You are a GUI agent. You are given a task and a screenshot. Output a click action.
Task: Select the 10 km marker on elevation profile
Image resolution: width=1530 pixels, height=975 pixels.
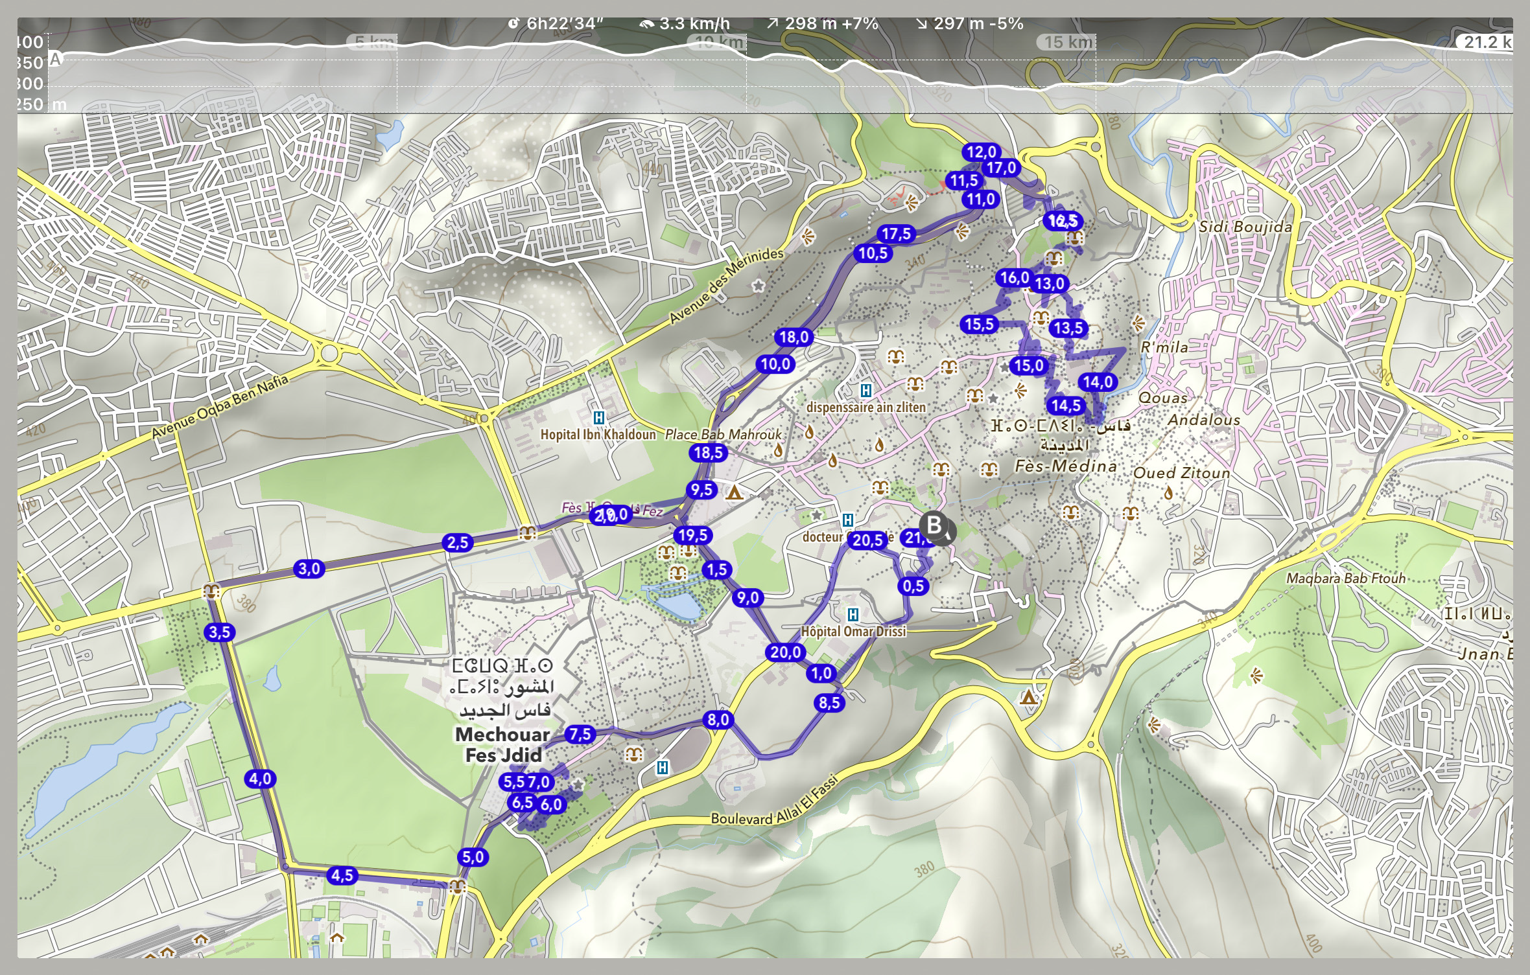[718, 43]
